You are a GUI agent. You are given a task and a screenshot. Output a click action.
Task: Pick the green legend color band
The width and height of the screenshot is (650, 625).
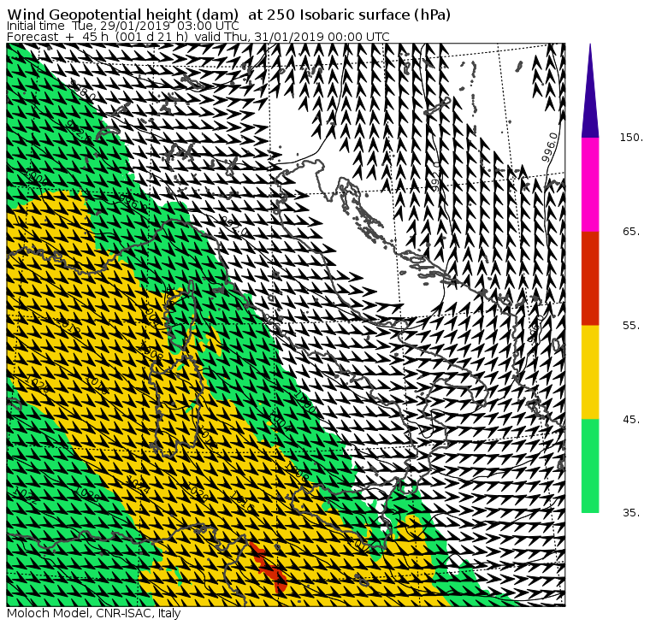click(x=590, y=466)
